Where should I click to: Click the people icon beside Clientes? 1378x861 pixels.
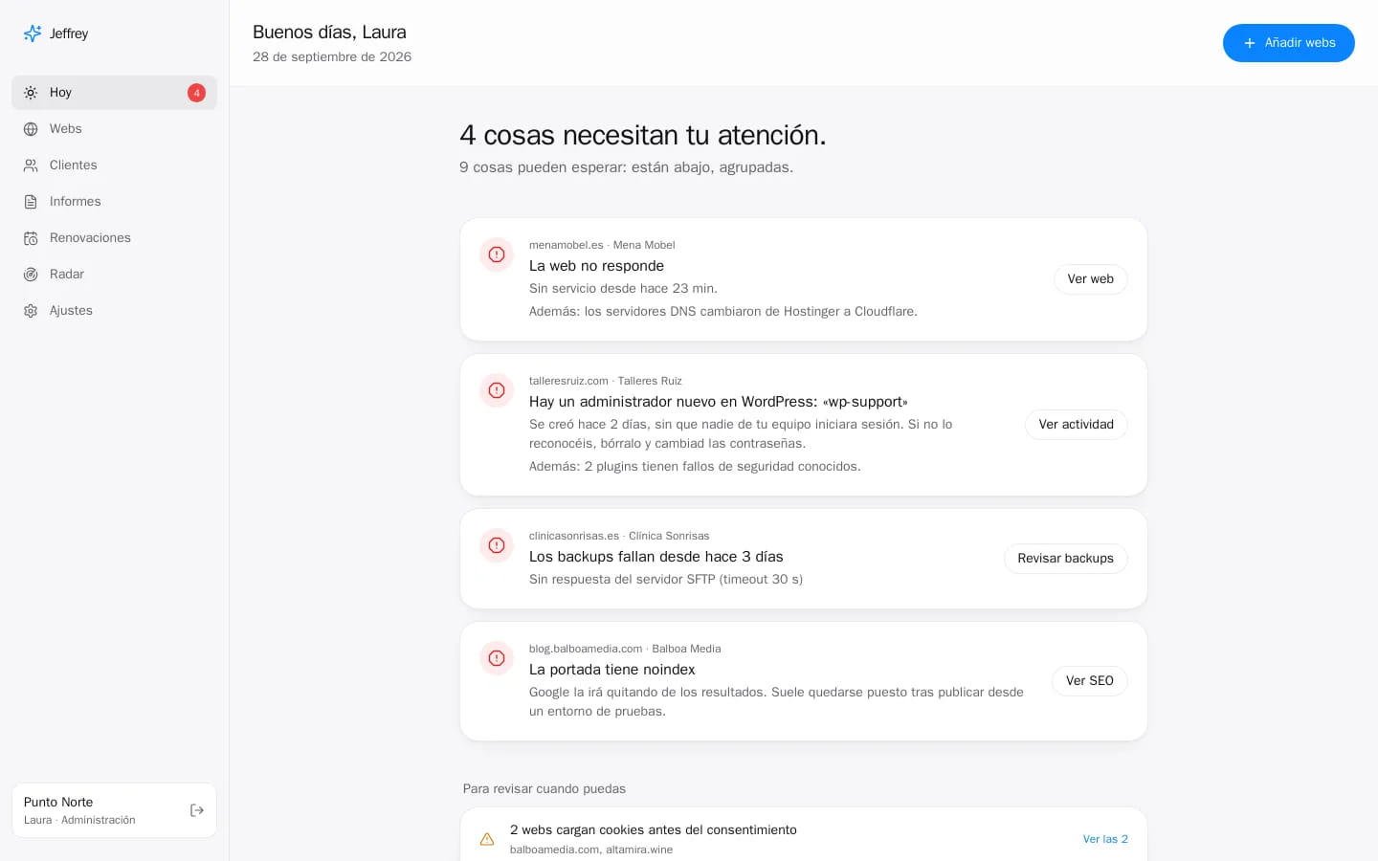[31, 166]
